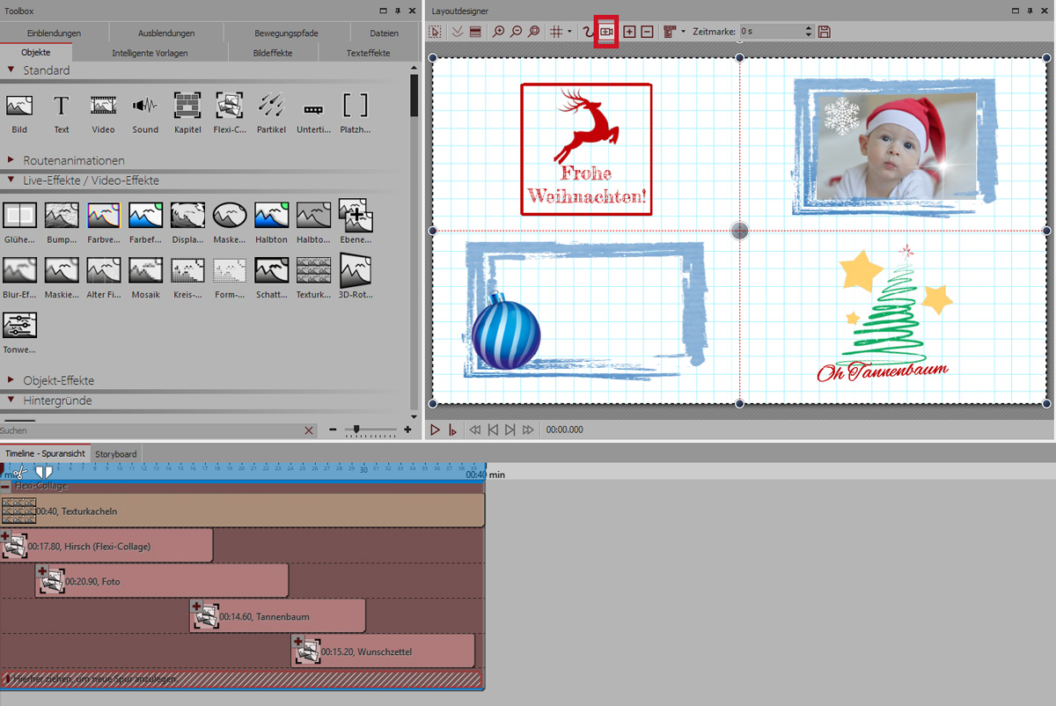Open the grid options dropdown arrow
This screenshot has width=1056, height=706.
569,32
